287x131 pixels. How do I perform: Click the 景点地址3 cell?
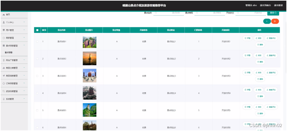[171, 76]
